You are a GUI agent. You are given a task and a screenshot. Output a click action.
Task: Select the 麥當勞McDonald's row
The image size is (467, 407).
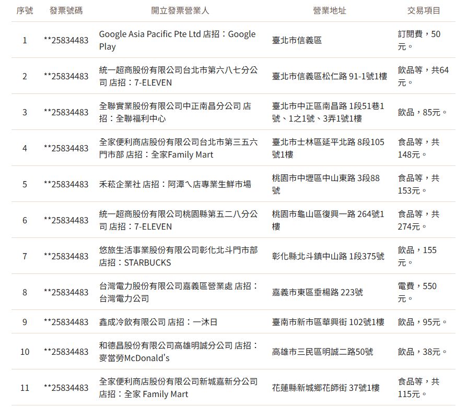point(177,352)
